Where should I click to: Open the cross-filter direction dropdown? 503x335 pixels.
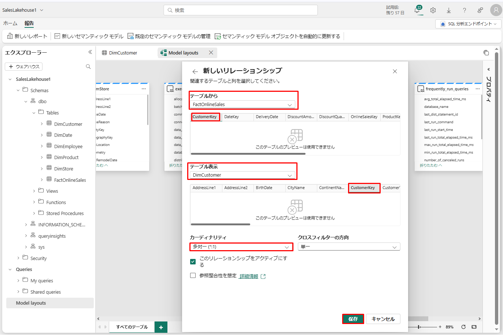coord(349,247)
